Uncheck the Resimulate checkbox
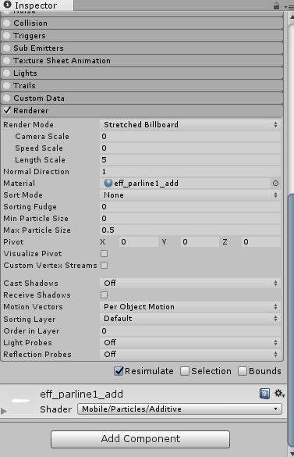 tap(119, 371)
